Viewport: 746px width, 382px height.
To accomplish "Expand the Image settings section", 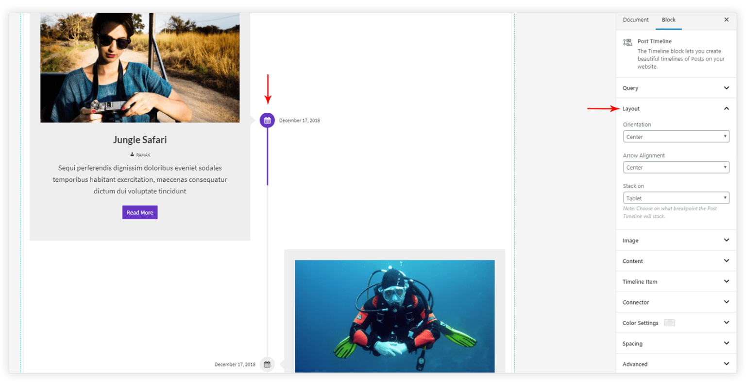I will tap(676, 241).
